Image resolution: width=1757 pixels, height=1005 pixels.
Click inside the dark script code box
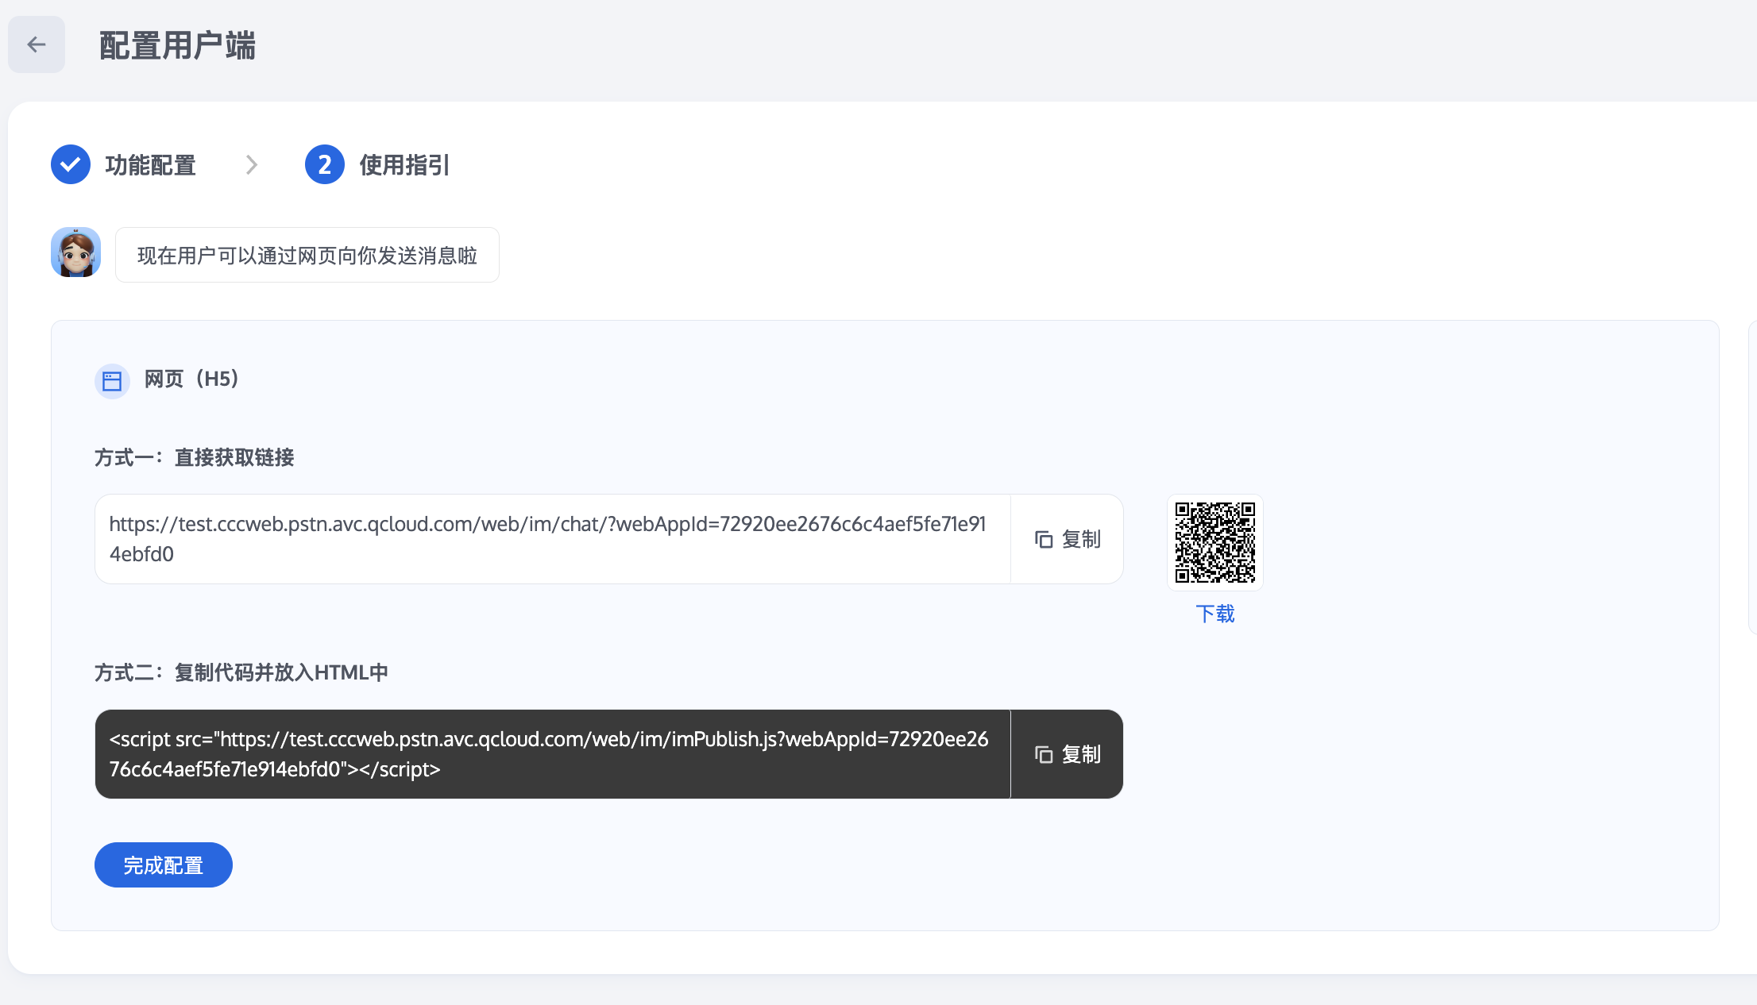click(548, 754)
